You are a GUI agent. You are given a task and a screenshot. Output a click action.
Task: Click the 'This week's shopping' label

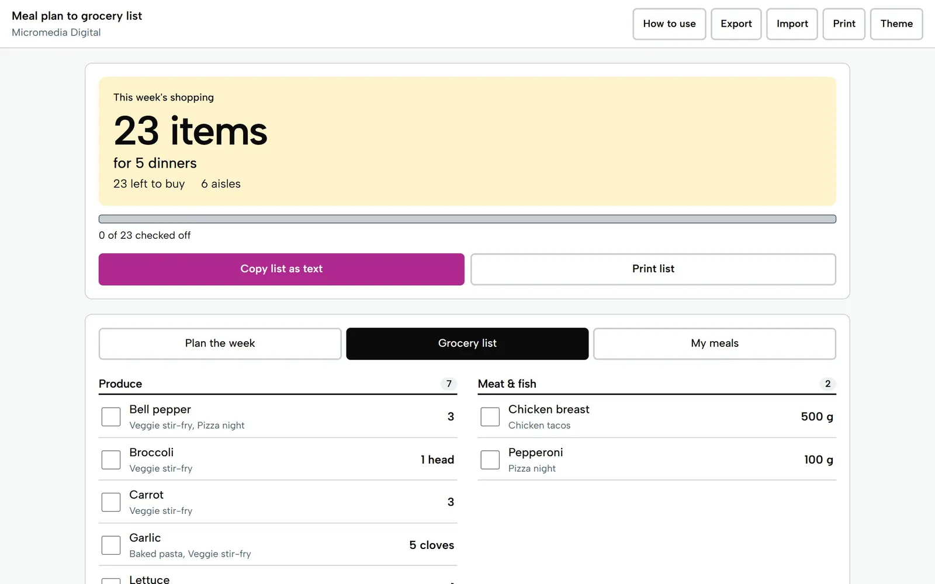pos(164,98)
